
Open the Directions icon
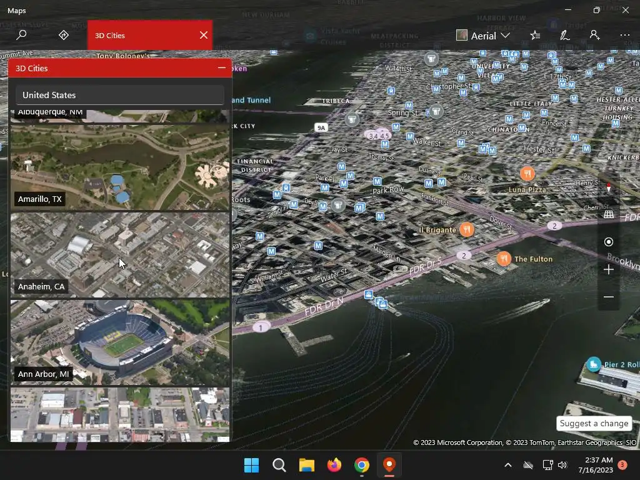(64, 35)
